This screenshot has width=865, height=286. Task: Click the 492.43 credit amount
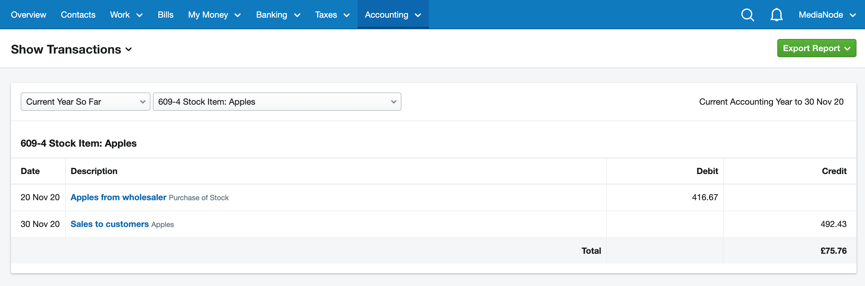pos(833,224)
